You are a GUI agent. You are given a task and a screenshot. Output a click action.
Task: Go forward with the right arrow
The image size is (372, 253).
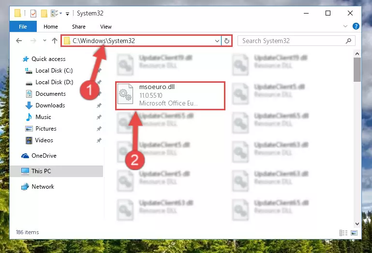[33, 41]
